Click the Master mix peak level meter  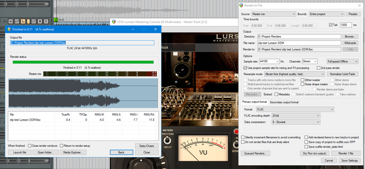click(x=100, y=74)
